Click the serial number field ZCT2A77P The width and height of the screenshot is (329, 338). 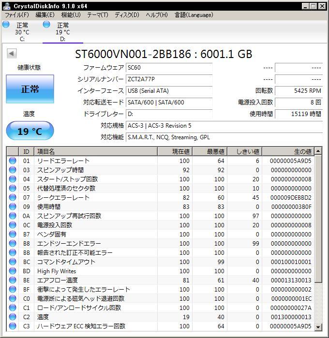click(169, 79)
